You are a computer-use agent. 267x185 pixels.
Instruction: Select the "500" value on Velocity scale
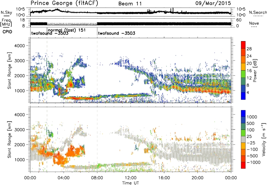pos(251,123)
